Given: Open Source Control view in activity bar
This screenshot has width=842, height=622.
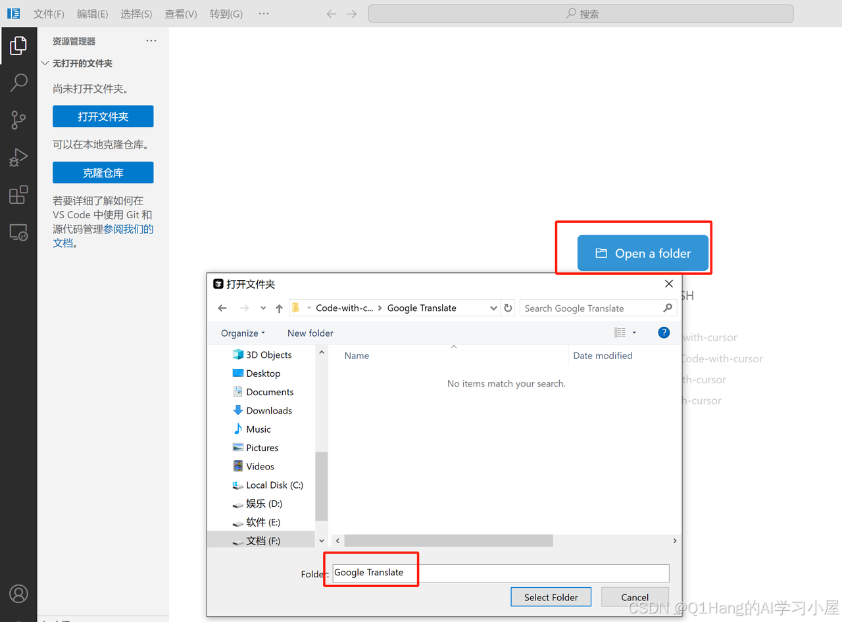Looking at the screenshot, I should (18, 120).
